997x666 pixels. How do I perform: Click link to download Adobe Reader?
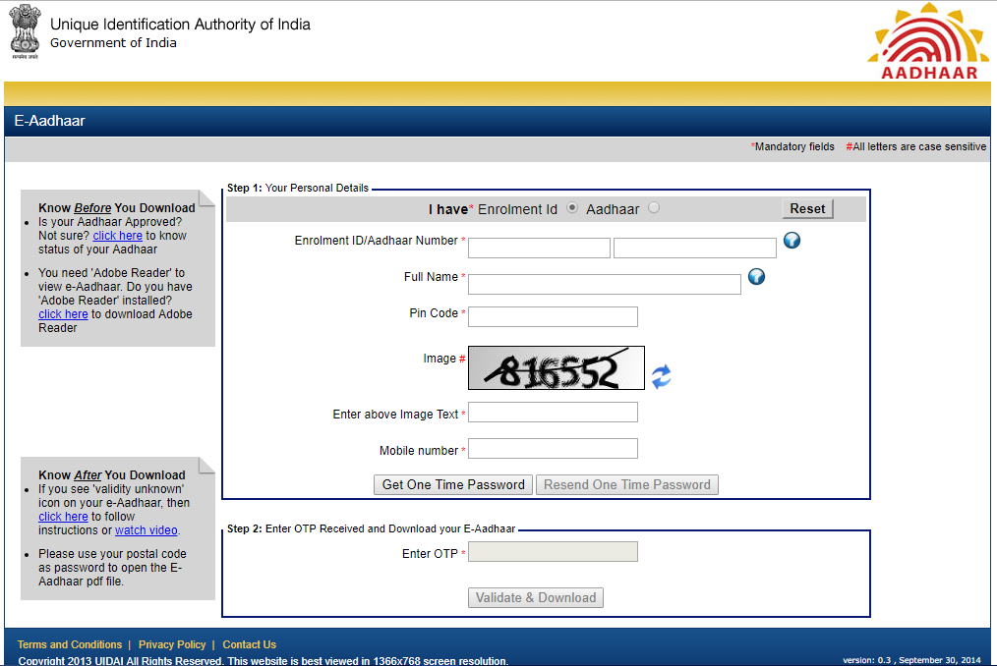tap(62, 313)
